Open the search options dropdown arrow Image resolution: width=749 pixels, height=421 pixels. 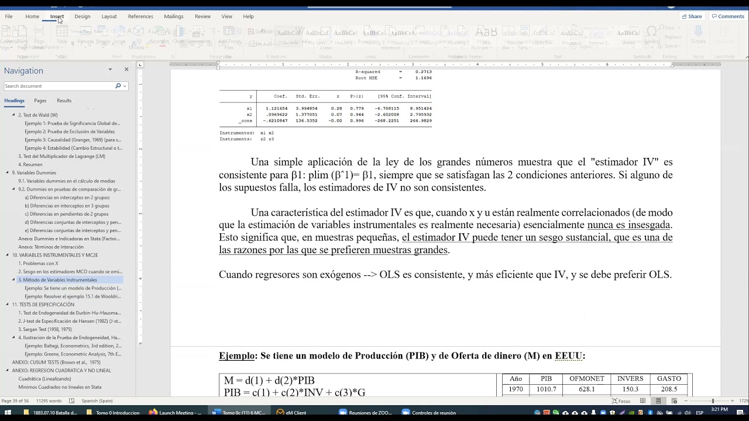click(124, 86)
